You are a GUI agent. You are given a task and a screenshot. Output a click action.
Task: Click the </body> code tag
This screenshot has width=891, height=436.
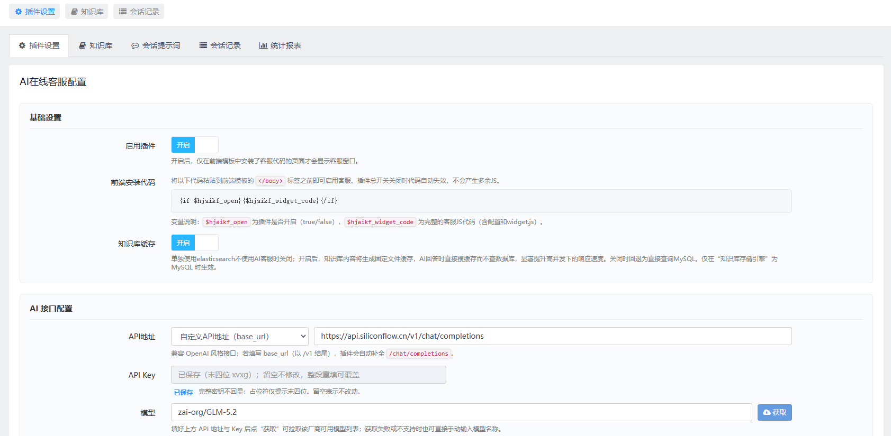point(271,181)
